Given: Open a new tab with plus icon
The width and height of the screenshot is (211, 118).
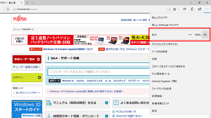Looking at the screenshot, I should point(27,3).
